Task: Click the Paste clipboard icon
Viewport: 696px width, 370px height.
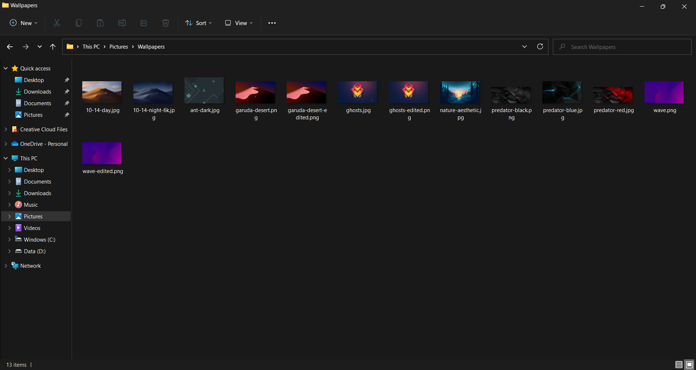Action: pos(100,23)
